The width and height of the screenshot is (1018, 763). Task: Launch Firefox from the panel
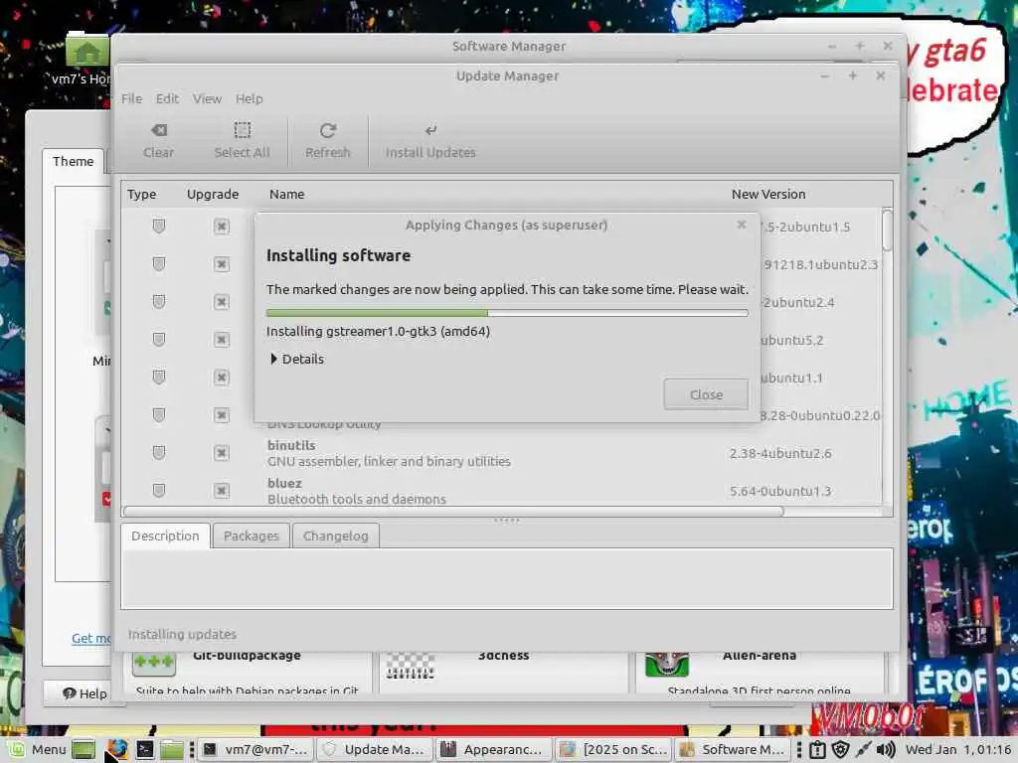(117, 749)
